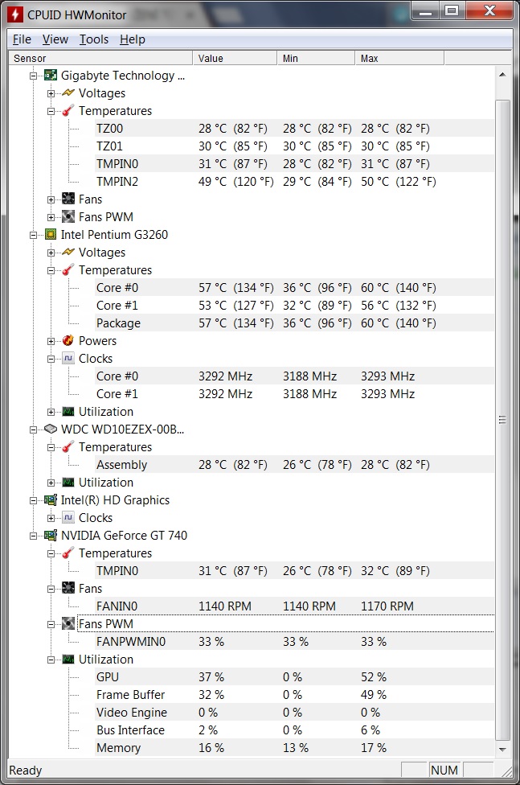
Task: Collapse the NVIDIA GeForce GT 740 tree
Action: [34, 536]
